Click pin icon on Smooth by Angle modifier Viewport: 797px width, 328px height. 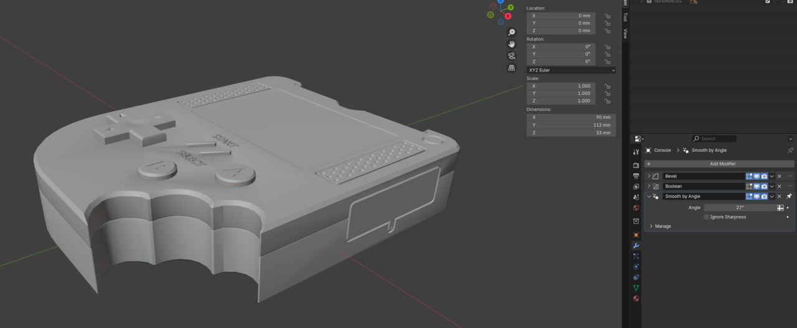pyautogui.click(x=789, y=196)
